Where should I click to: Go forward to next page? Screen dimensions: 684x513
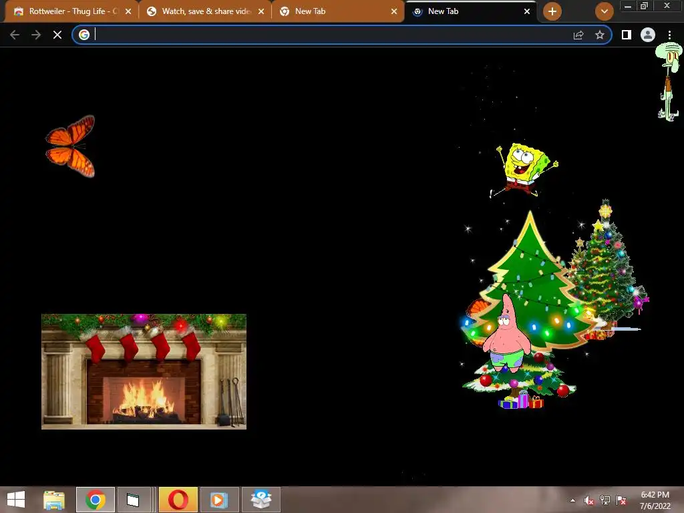click(36, 35)
